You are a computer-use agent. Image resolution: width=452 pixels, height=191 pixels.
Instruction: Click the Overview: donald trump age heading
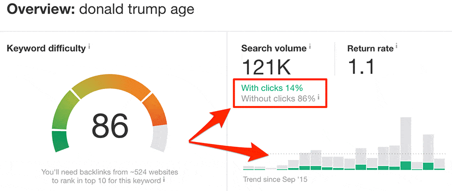(100, 10)
